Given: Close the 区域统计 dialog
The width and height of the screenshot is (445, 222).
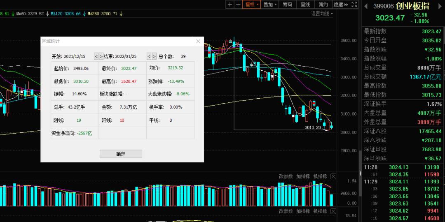Looking at the screenshot, I should click(198, 41).
